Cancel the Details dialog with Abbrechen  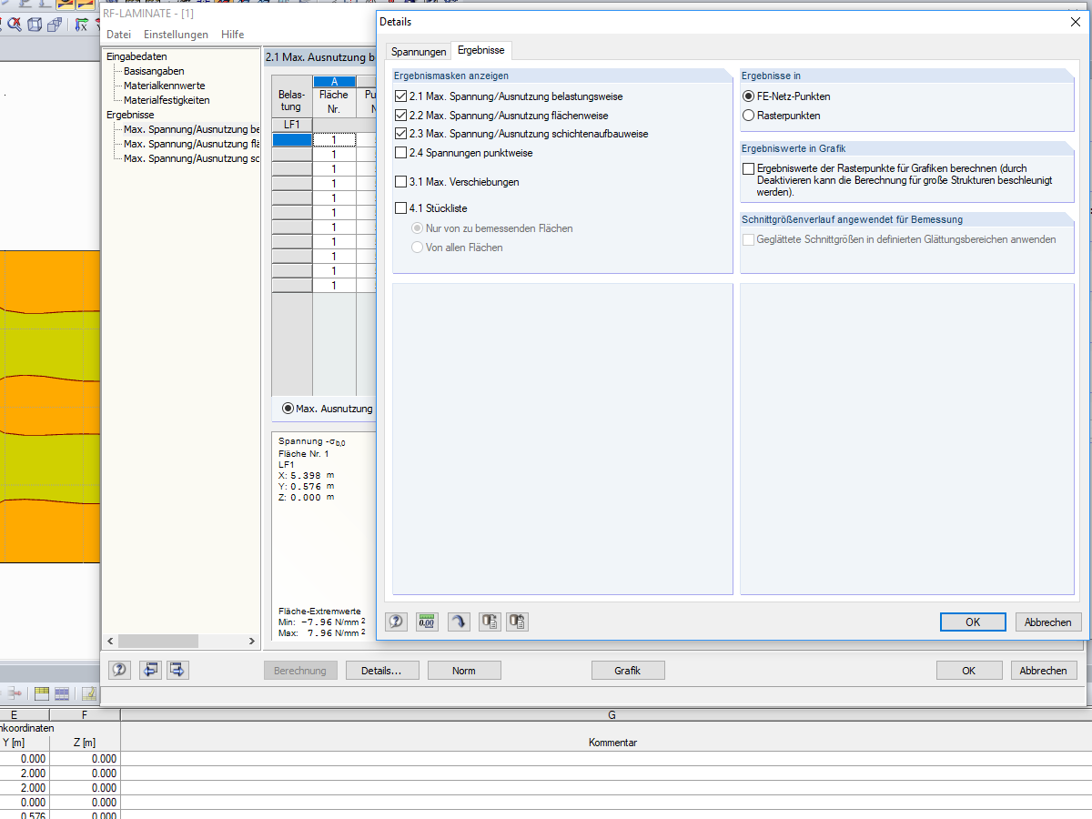1048,622
